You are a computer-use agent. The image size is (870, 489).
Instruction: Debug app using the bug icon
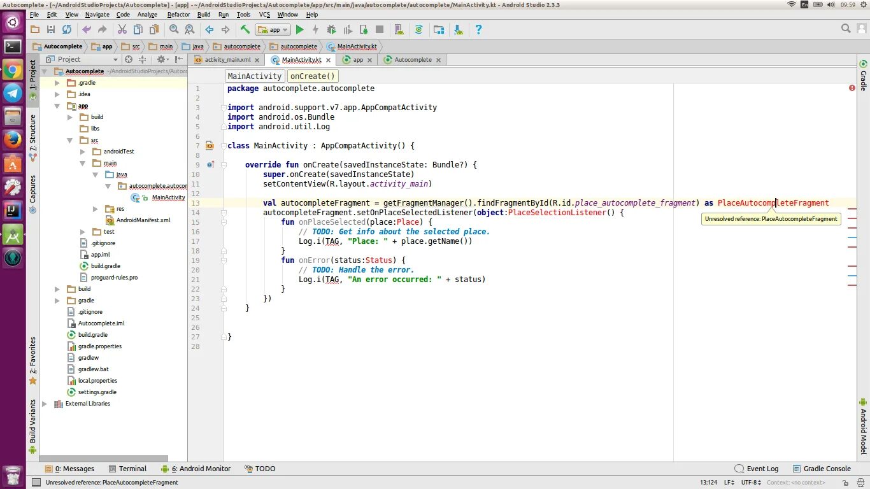[331, 29]
